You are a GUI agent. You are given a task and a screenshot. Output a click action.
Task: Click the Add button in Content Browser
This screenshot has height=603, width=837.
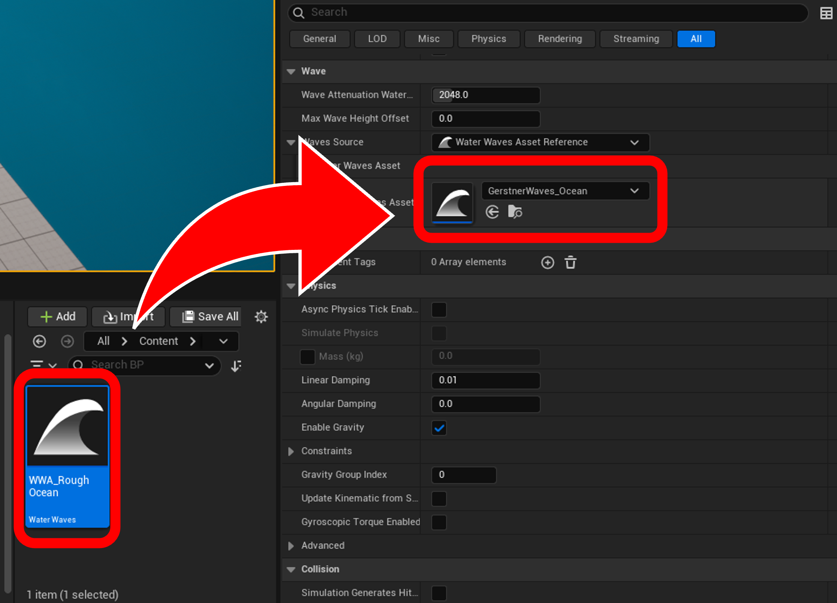point(57,317)
